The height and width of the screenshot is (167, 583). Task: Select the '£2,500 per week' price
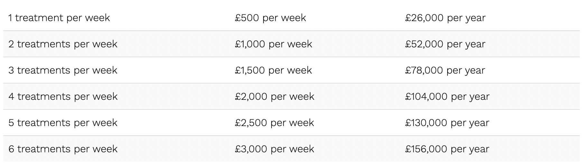click(274, 123)
